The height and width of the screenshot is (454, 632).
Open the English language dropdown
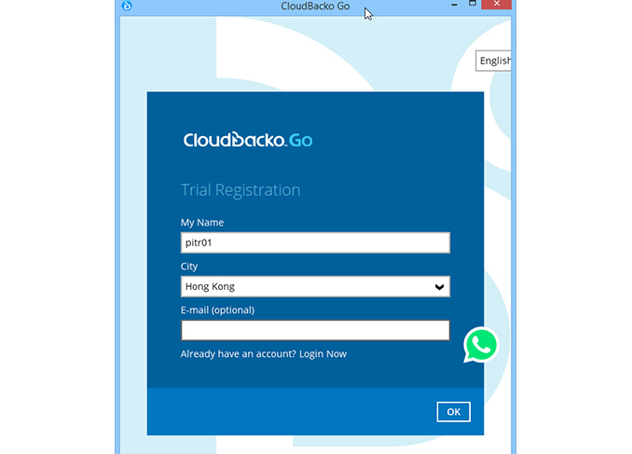(493, 61)
